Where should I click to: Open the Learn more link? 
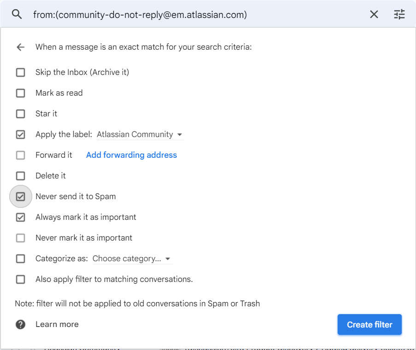(57, 324)
